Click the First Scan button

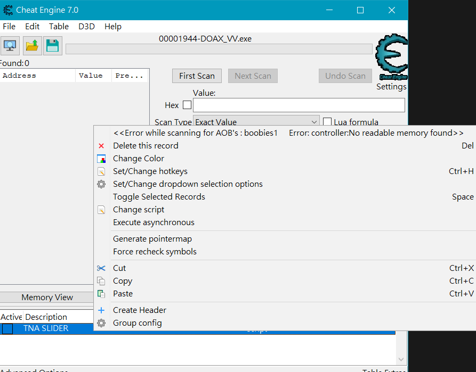[x=197, y=76]
